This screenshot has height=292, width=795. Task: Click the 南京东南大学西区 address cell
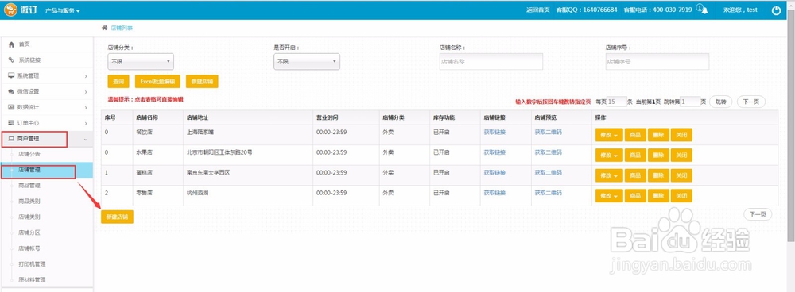pos(248,175)
